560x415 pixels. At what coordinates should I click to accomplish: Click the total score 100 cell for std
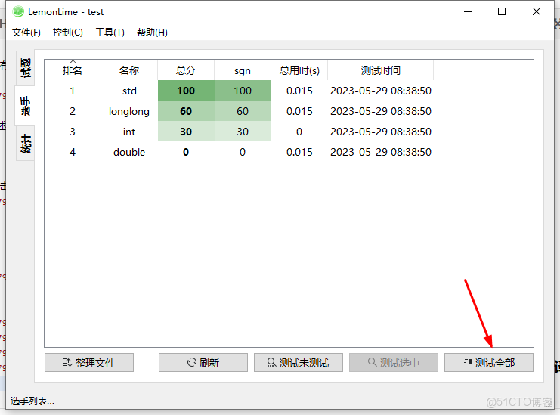(x=186, y=91)
